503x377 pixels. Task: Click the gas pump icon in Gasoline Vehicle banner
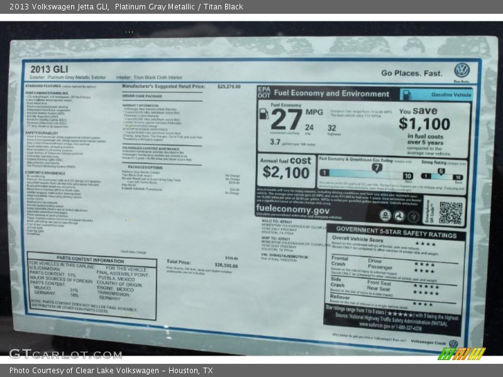[x=407, y=95]
